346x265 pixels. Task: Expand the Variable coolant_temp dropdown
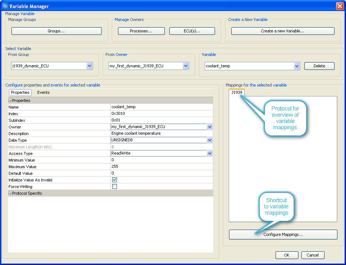(297, 66)
